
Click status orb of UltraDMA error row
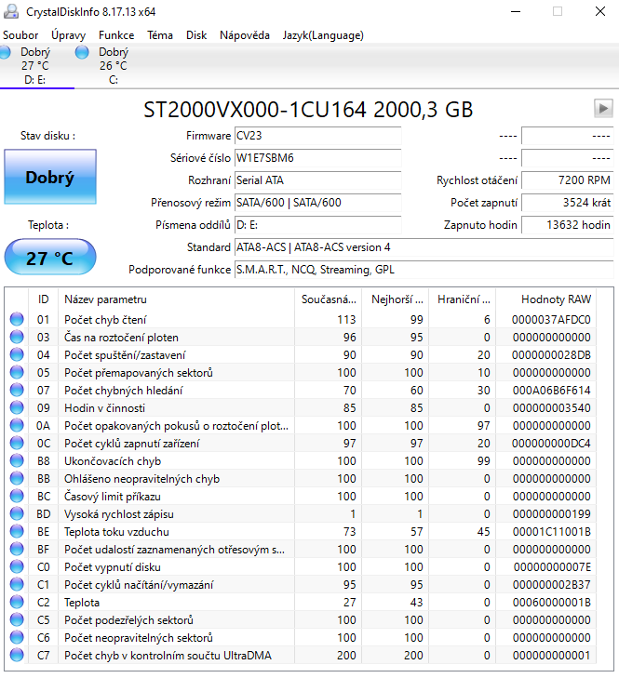[17, 656]
